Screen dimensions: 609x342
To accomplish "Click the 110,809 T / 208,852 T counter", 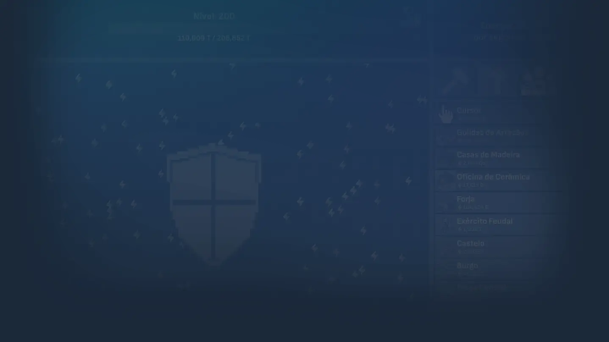I will click(x=214, y=38).
